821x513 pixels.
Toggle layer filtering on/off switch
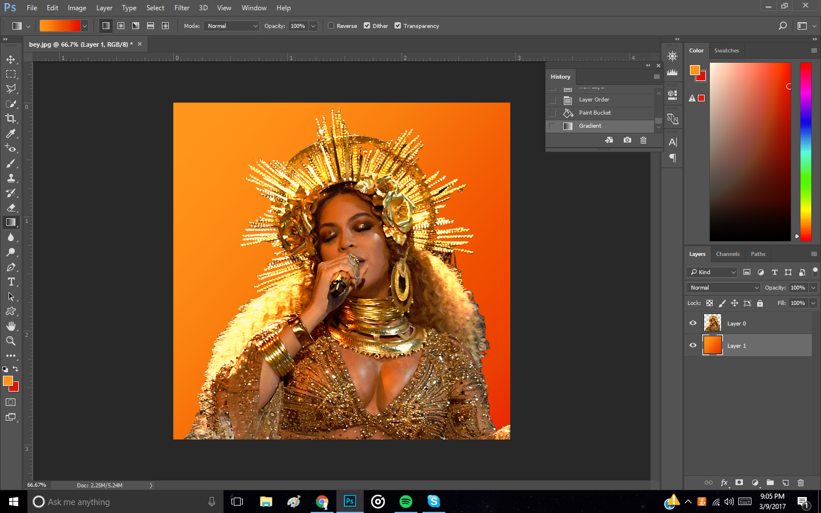tap(815, 271)
